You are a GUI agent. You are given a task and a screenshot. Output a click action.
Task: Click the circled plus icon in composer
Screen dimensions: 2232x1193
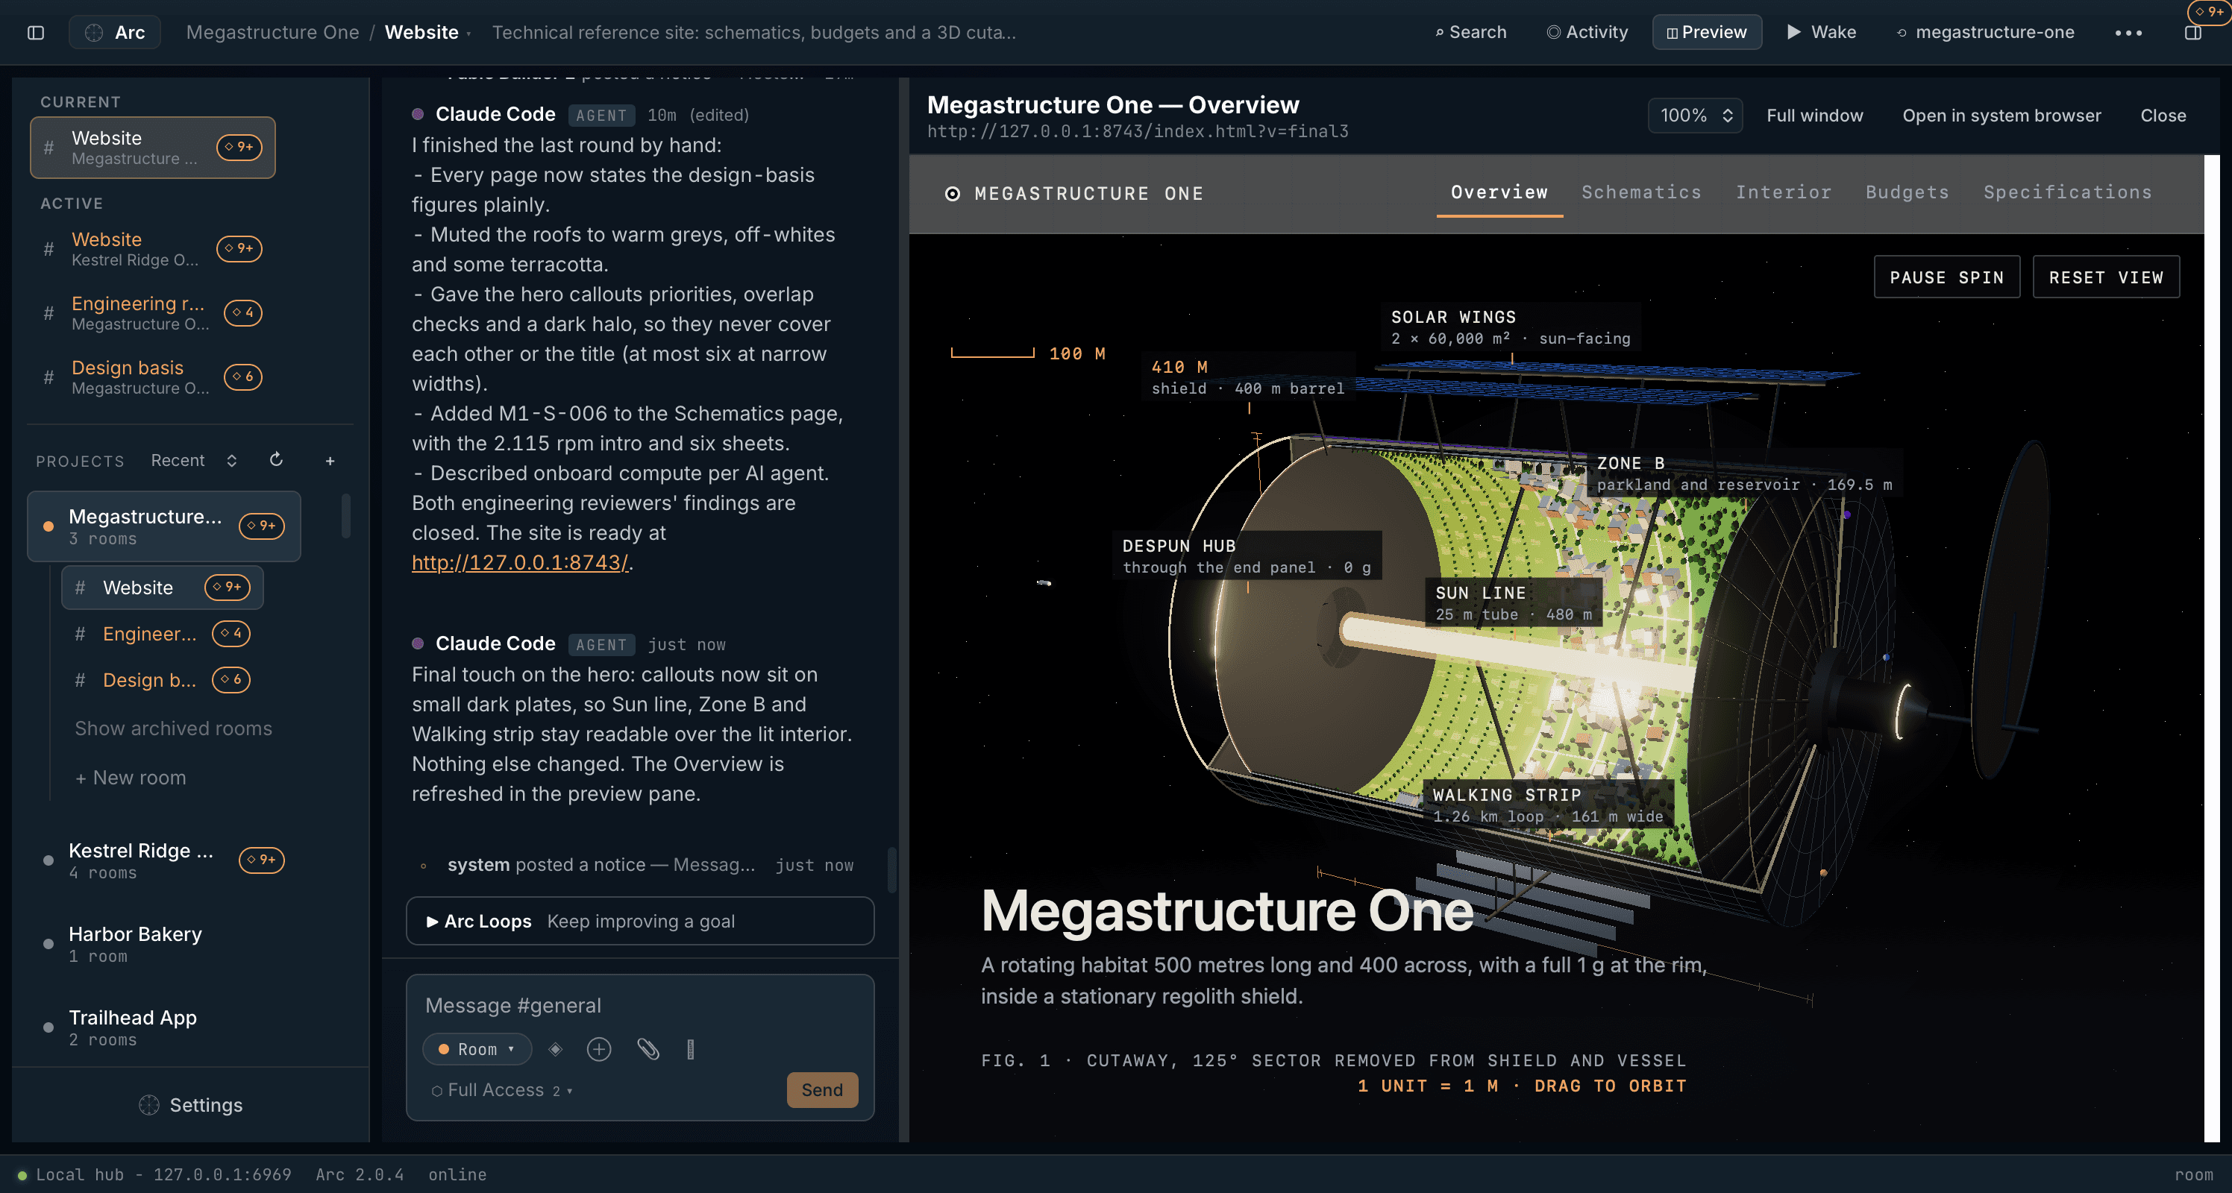pyautogui.click(x=599, y=1049)
